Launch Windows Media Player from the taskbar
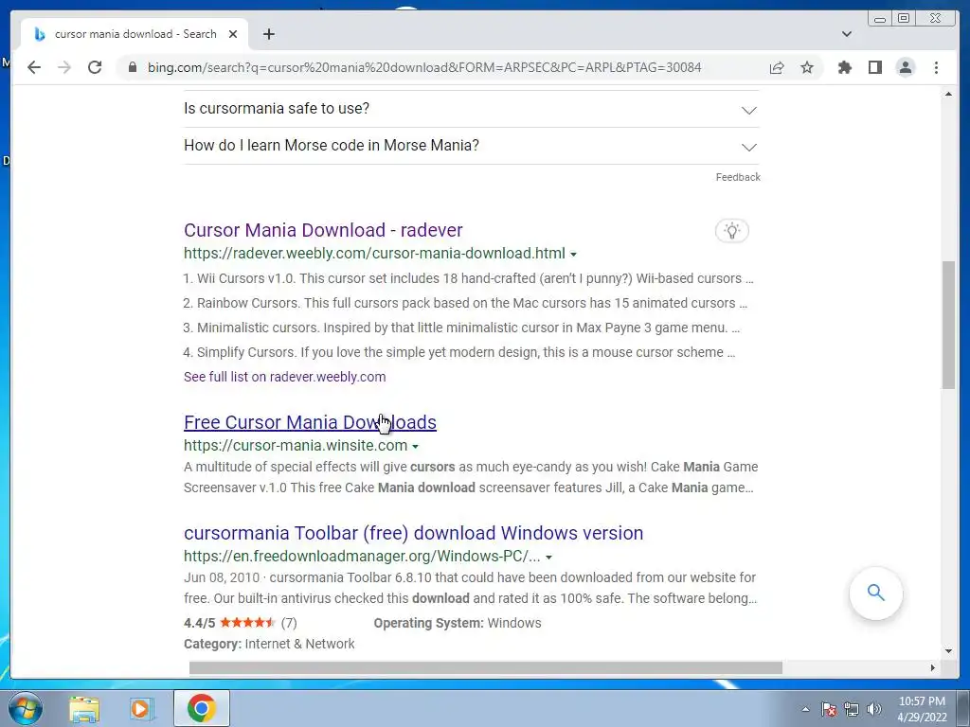 [x=140, y=708]
